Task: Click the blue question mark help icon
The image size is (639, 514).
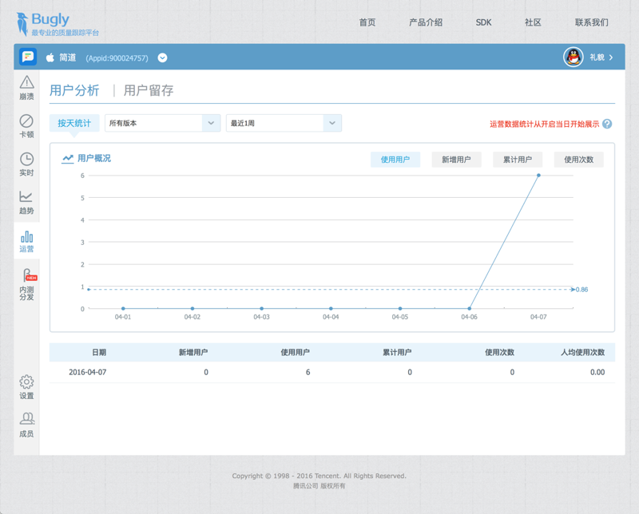Action: coord(607,124)
